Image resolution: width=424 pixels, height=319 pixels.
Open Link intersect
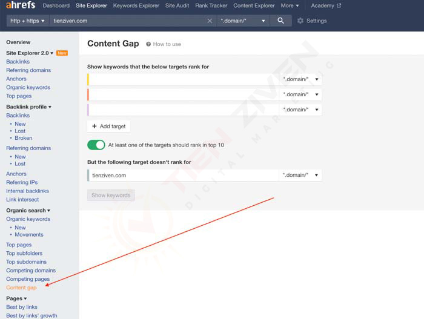[x=22, y=200]
